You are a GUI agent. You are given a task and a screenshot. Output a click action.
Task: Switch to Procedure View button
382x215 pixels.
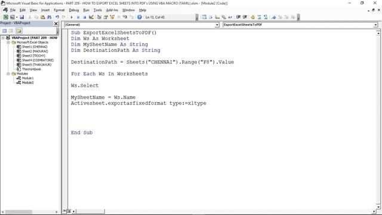click(x=64, y=211)
